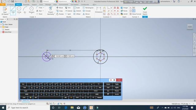Open the File menu
The image size is (196, 110).
point(3,5)
